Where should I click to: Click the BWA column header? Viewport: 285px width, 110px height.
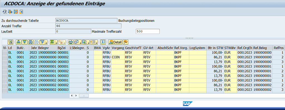[x=98, y=48]
